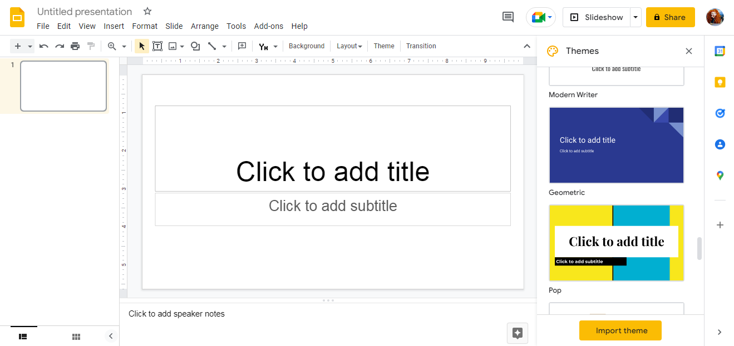
Task: Open the Edit menu
Action: point(64,26)
